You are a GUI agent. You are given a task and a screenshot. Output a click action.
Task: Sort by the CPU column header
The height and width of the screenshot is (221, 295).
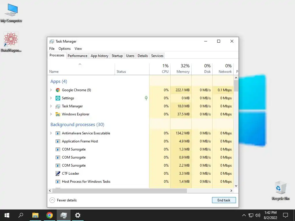click(x=160, y=69)
